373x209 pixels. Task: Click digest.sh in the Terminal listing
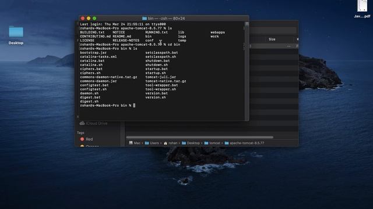tap(89, 102)
